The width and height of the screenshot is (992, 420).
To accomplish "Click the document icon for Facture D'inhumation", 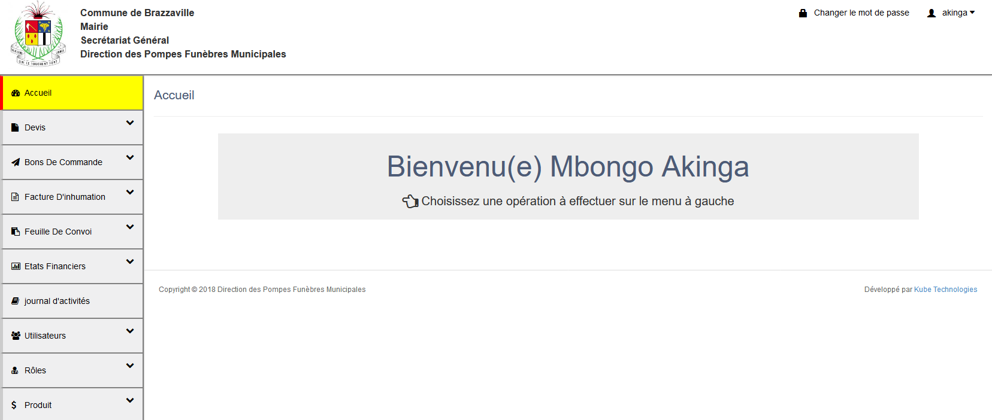I will tap(16, 197).
